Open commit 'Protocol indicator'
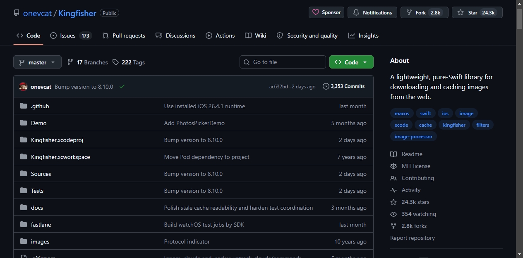The height and width of the screenshot is (258, 523). (187, 241)
